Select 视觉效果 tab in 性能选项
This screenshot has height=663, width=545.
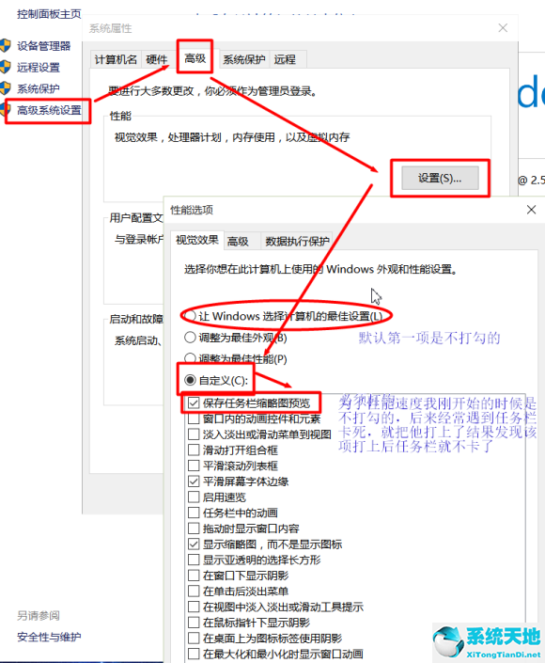pyautogui.click(x=197, y=240)
